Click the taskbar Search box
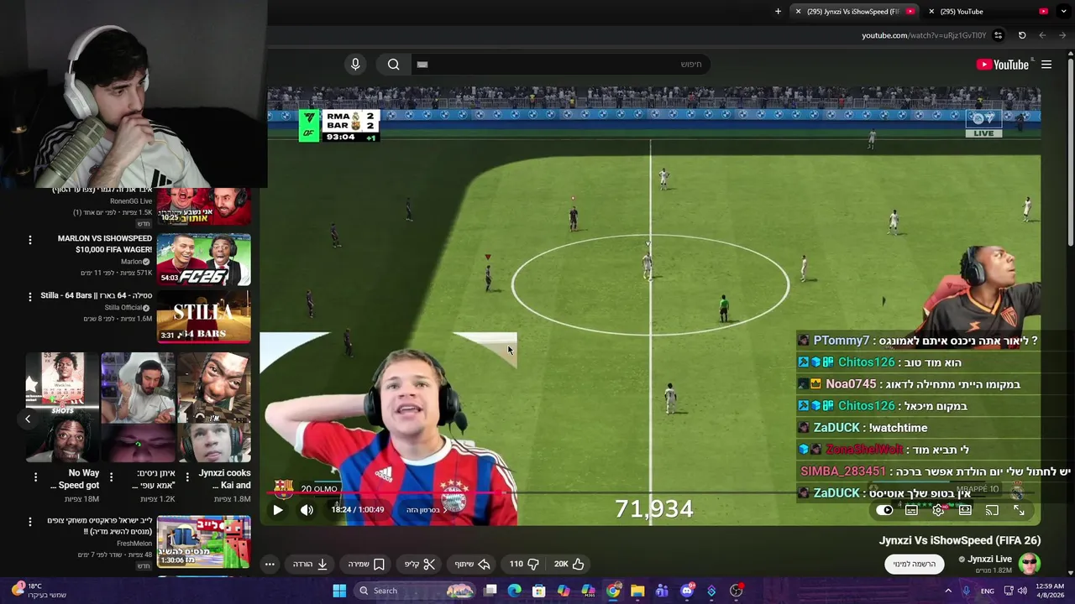Image resolution: width=1075 pixels, height=604 pixels. (415, 591)
